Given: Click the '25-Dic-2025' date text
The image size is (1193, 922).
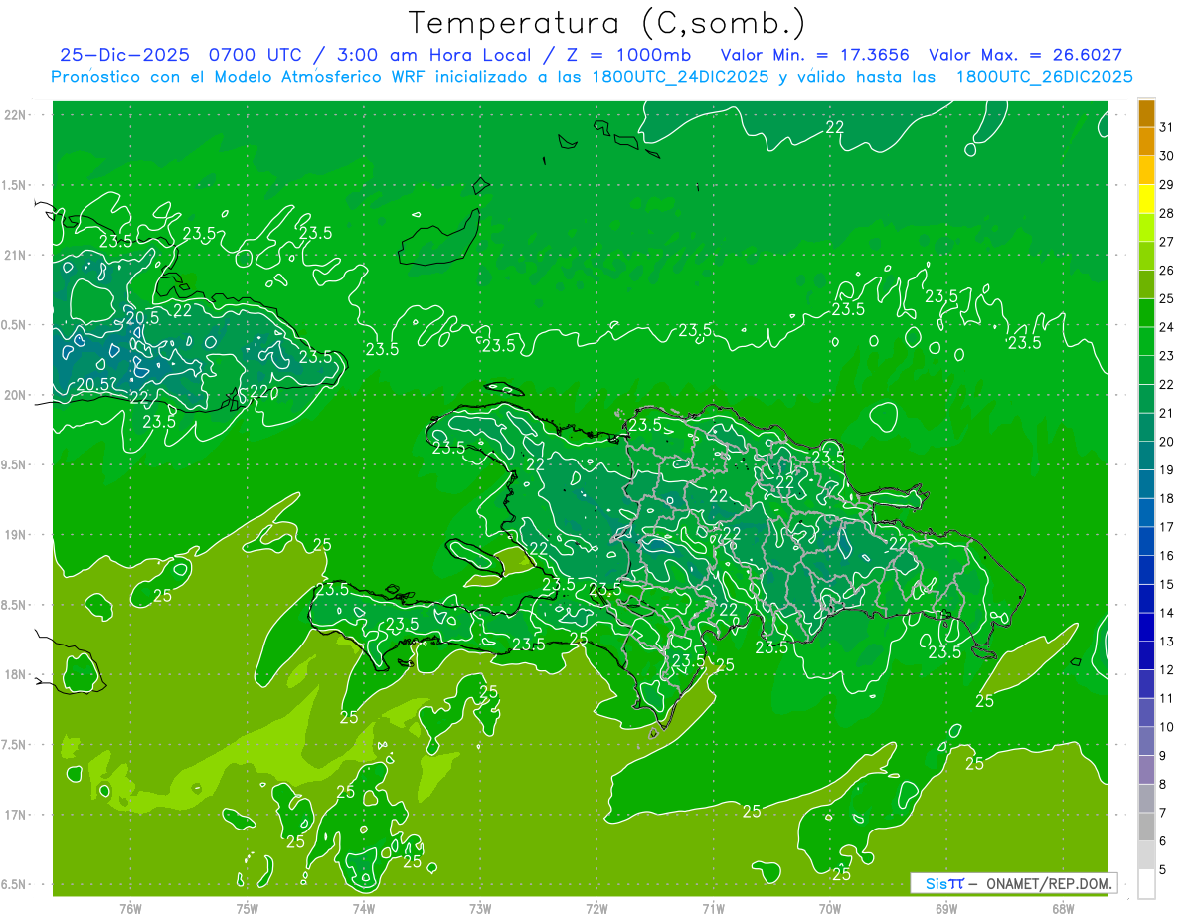Looking at the screenshot, I should click(x=125, y=56).
